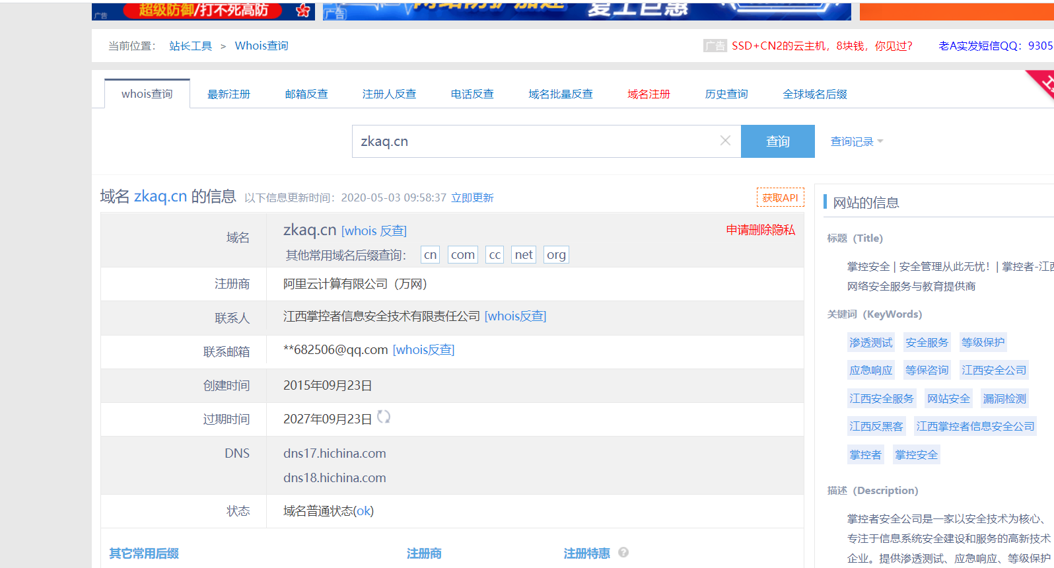Click whois反查 link next to the email
Viewport: 1054px width, 568px height.
point(423,350)
